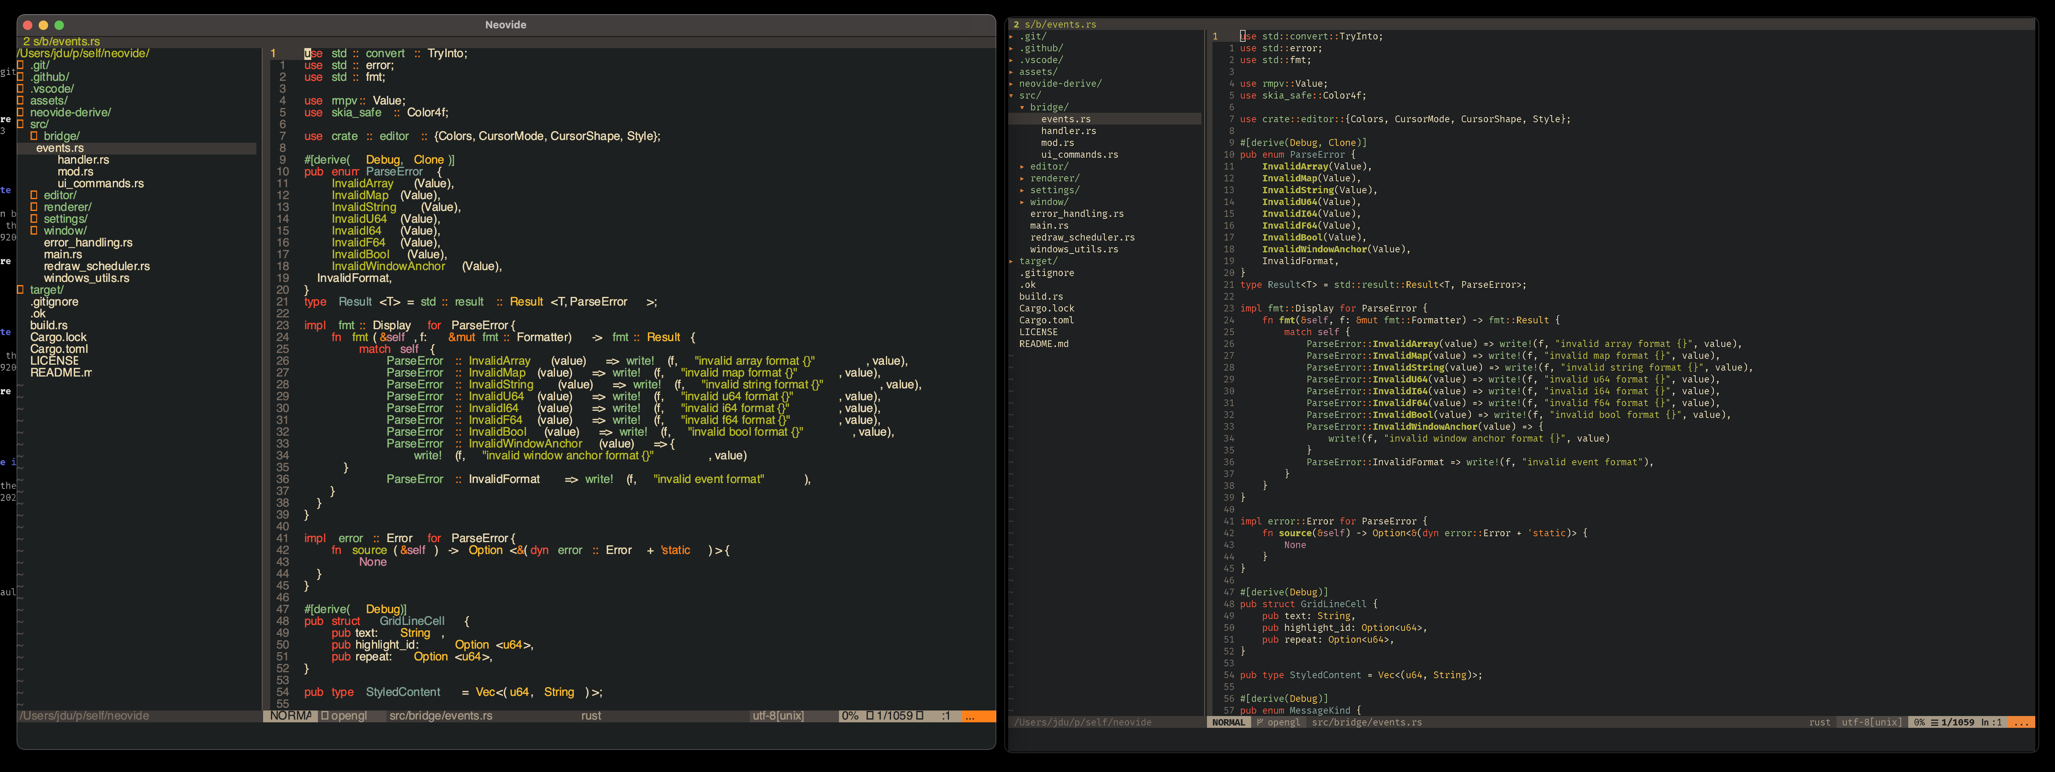Open redraw_scheduler.rs in right terminal file tree

pos(1083,238)
